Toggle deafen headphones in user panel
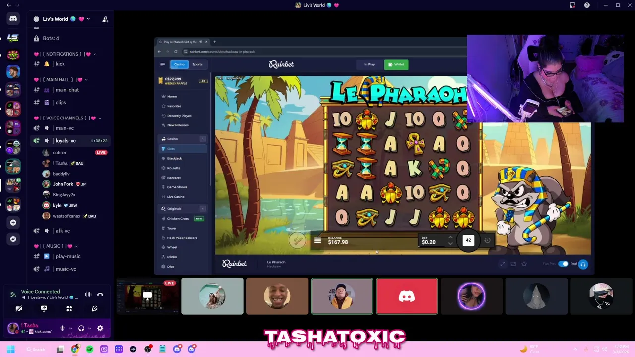 (x=81, y=328)
